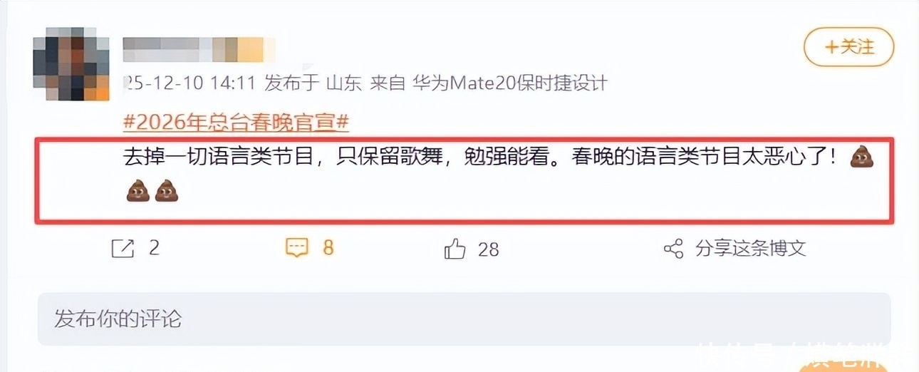Open the #2026年总台春晚官宣# hashtag
The height and width of the screenshot is (372, 919).
[x=236, y=122]
